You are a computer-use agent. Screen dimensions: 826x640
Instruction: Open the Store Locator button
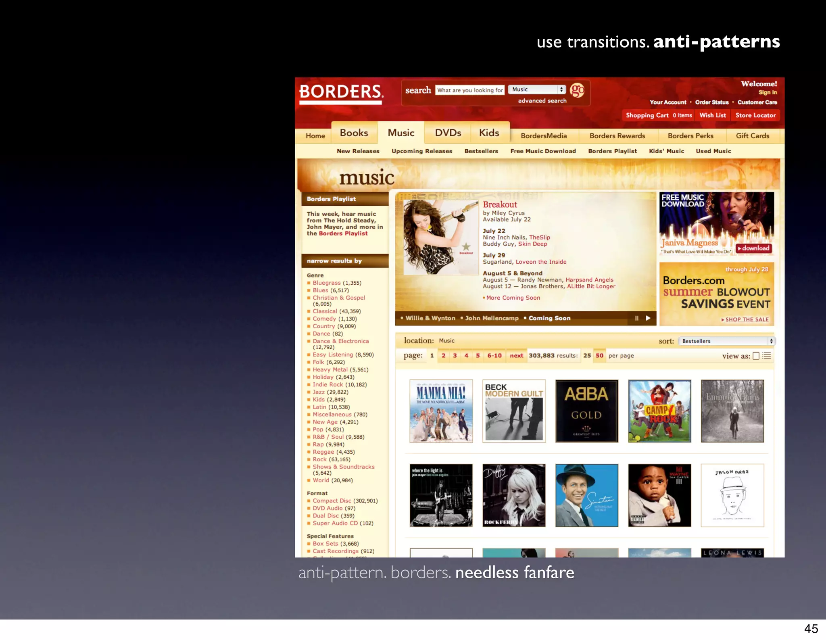click(x=755, y=115)
